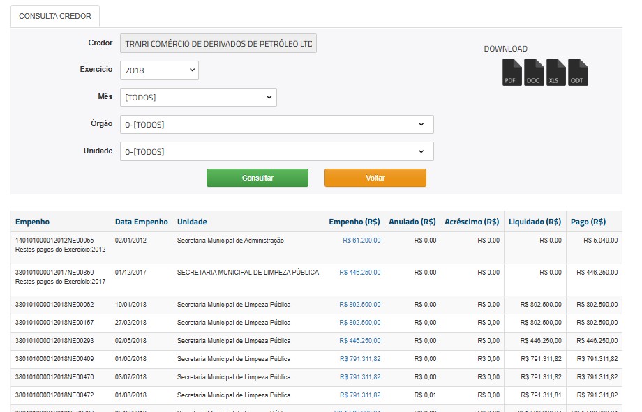Screen dimensions: 642x412
Task: Download the report as DOC
Action: 534,72
